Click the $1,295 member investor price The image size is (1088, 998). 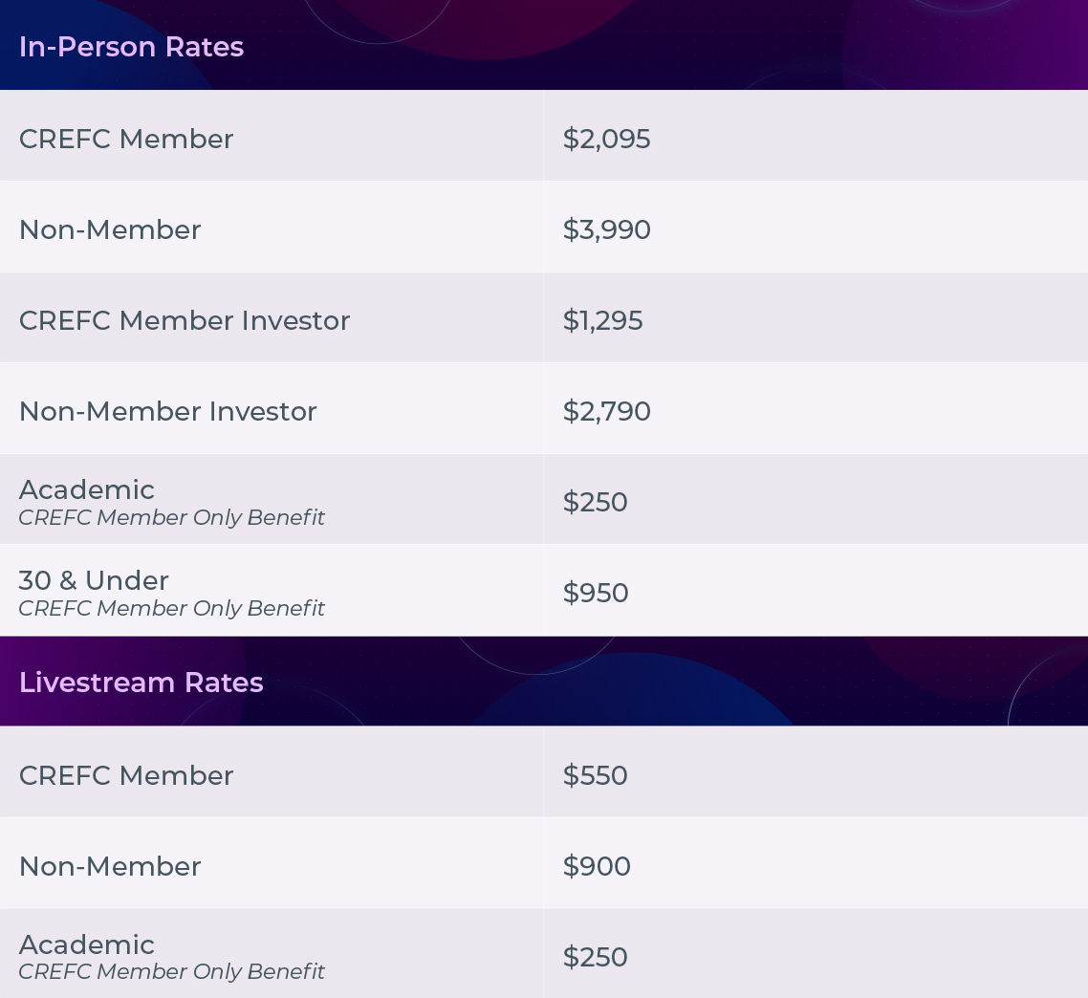tap(602, 320)
